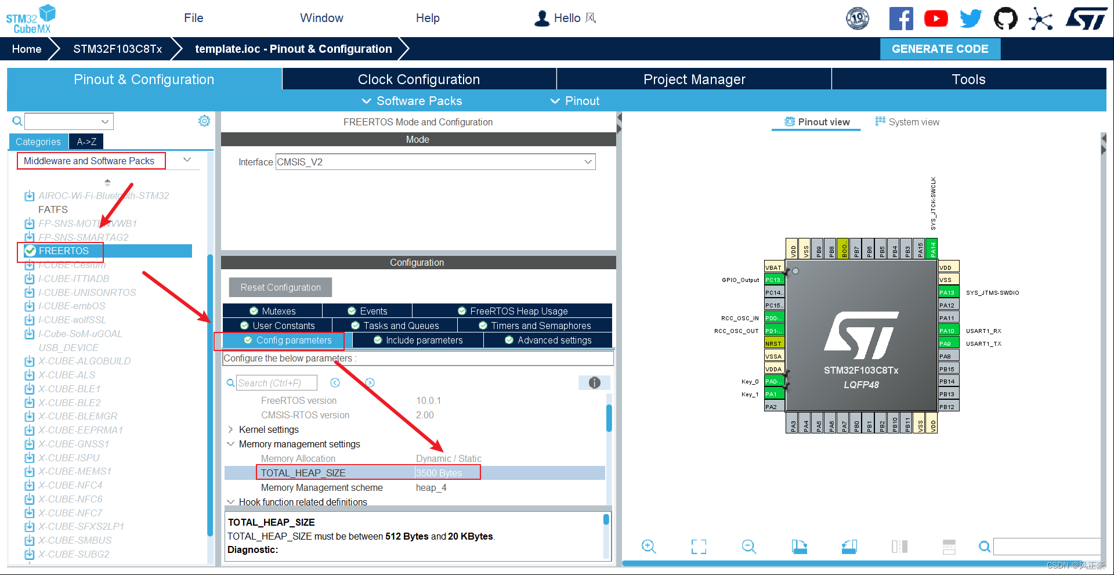Open the Facebook icon link
Viewport: 1114px width, 575px height.
point(901,19)
